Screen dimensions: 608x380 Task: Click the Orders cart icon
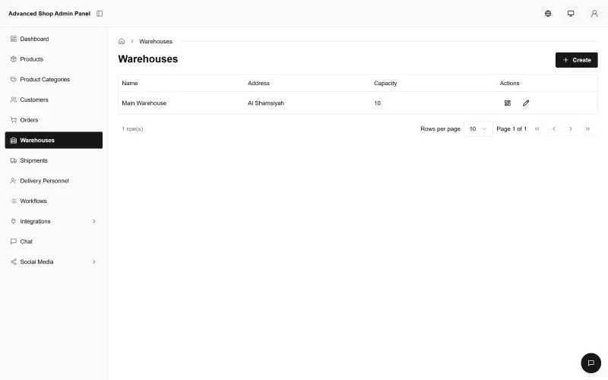click(x=14, y=120)
